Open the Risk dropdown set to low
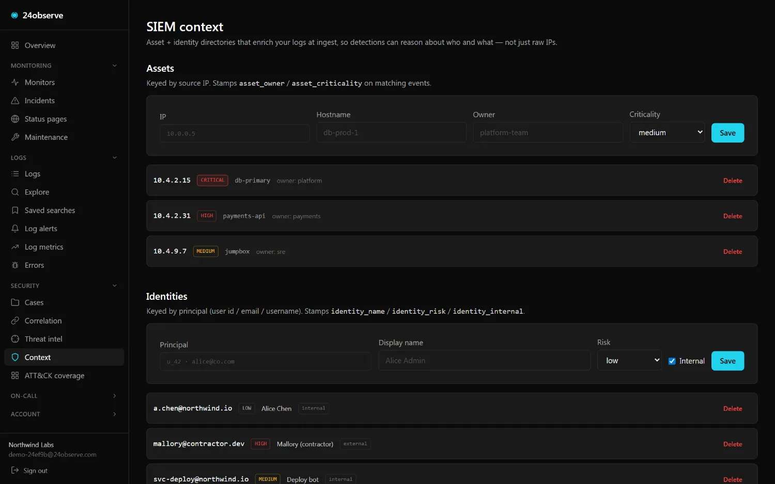Image resolution: width=775 pixels, height=484 pixels. (x=629, y=361)
